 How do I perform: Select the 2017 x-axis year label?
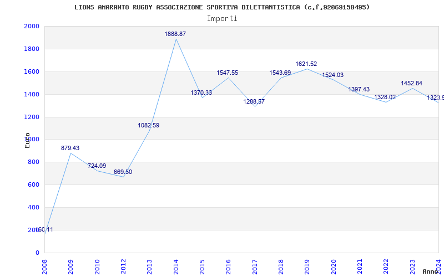pos(255,267)
